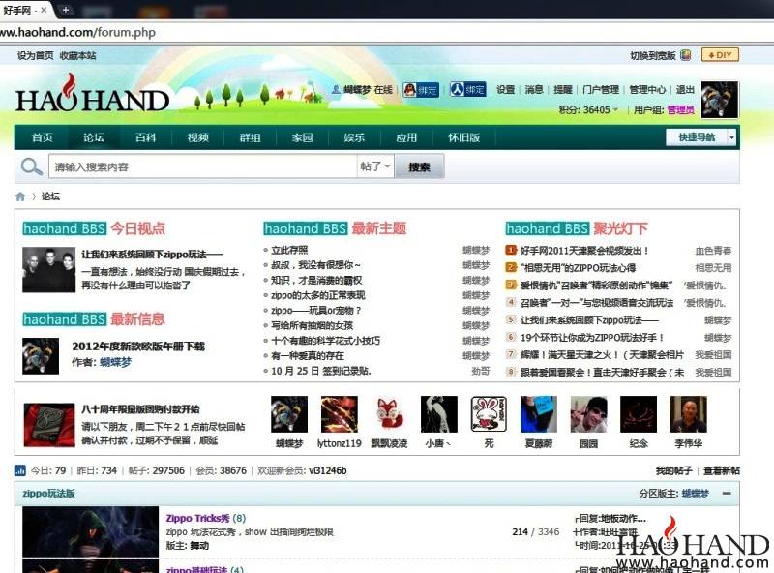The height and width of the screenshot is (573, 774).
Task: Open 怀旧版 in navigation bar
Action: pos(464,137)
